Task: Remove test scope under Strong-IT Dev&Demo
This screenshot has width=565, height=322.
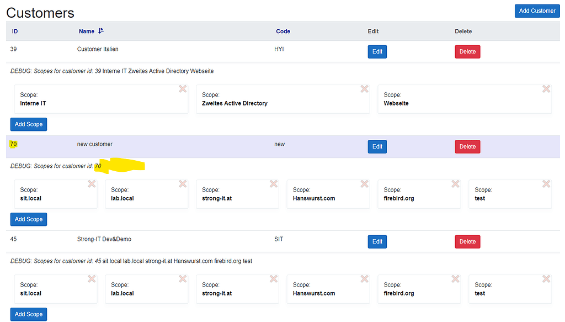Action: 546,279
